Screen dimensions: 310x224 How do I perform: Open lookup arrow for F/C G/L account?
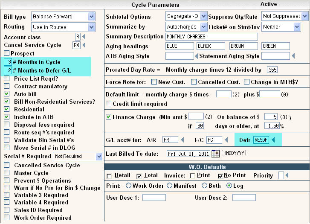[226, 140]
